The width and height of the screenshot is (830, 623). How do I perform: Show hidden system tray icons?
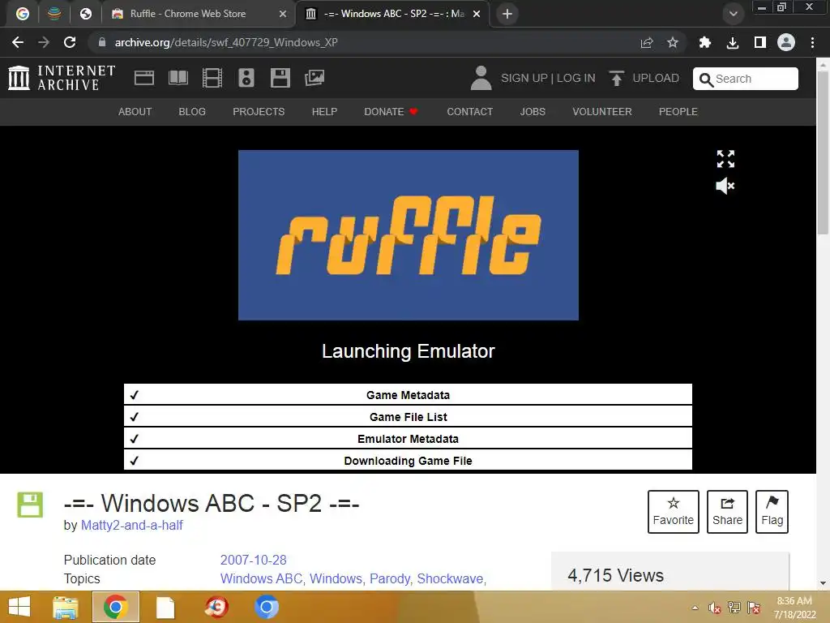click(x=695, y=608)
